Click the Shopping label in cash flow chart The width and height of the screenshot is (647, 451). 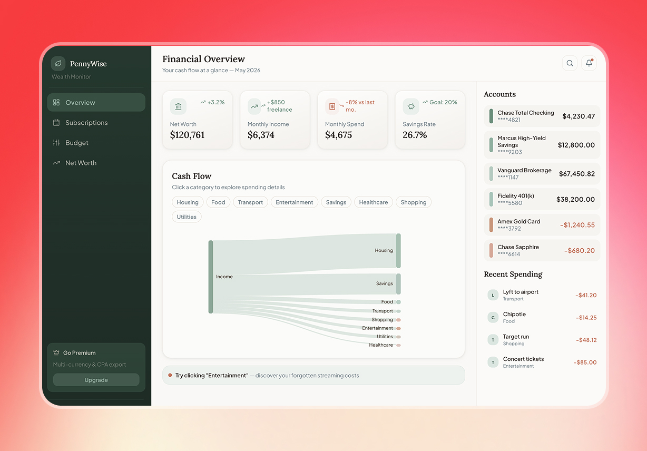tap(382, 320)
